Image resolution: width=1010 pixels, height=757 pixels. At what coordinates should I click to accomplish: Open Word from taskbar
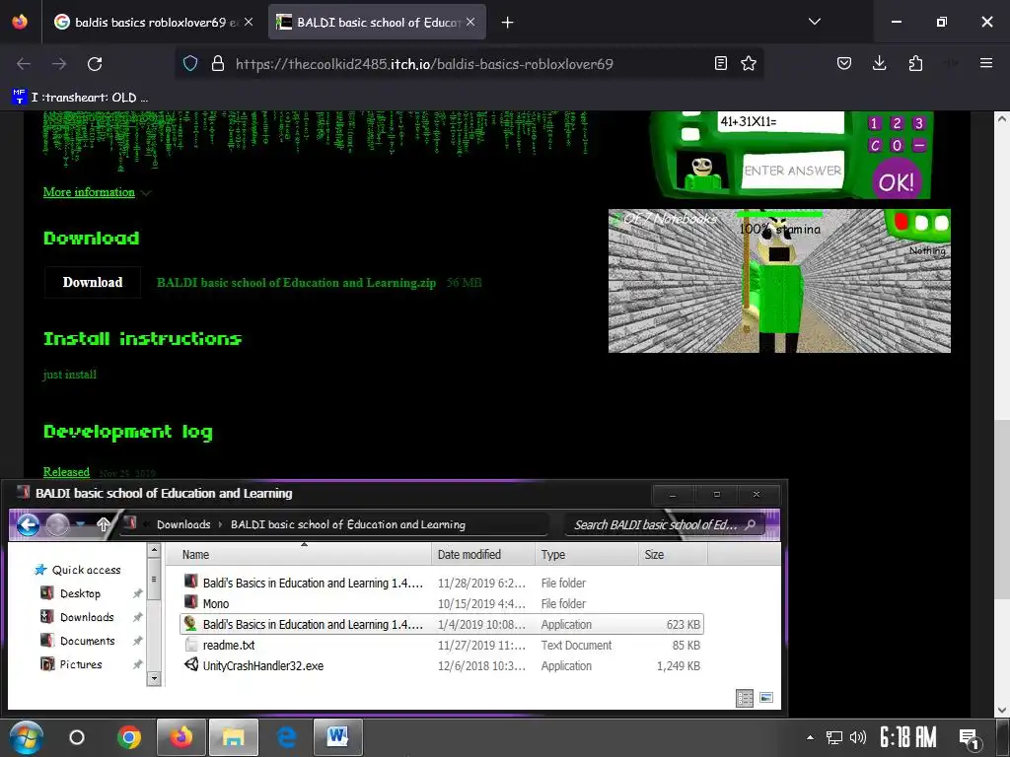(x=337, y=737)
